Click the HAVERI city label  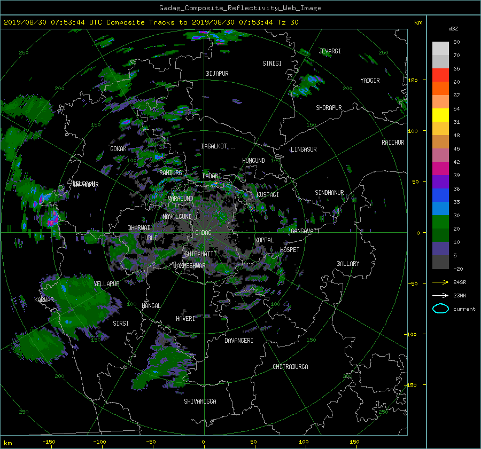185,319
